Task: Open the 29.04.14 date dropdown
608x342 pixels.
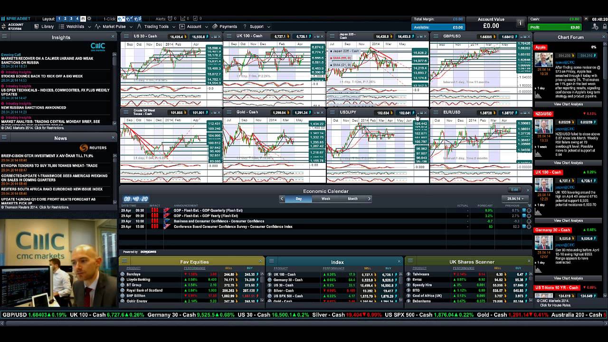Action: tap(515, 199)
